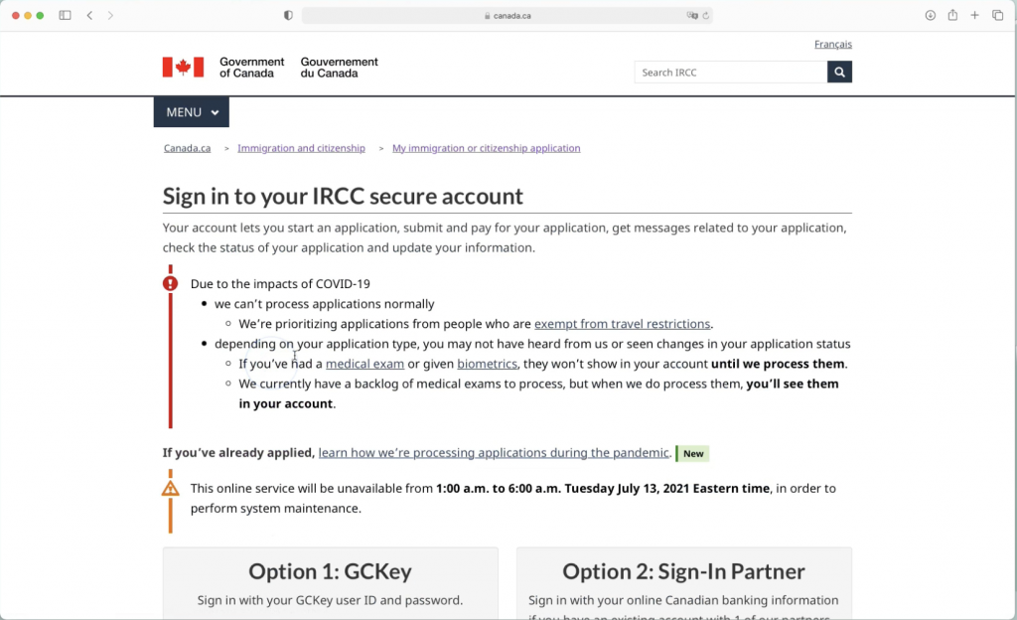Switch language via Français link
1017x620 pixels.
tap(832, 45)
